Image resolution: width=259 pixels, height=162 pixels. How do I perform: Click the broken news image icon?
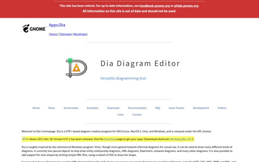[x=24, y=139]
